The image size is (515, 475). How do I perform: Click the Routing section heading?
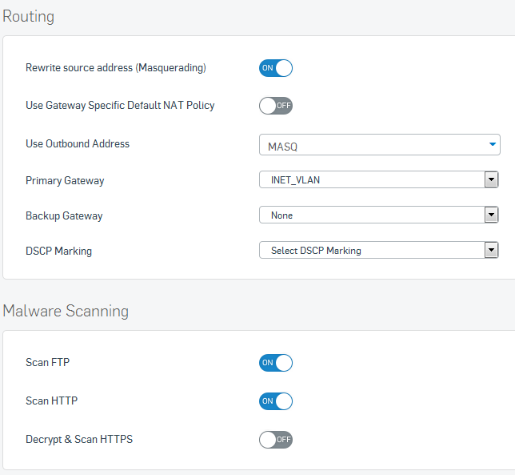pos(28,17)
